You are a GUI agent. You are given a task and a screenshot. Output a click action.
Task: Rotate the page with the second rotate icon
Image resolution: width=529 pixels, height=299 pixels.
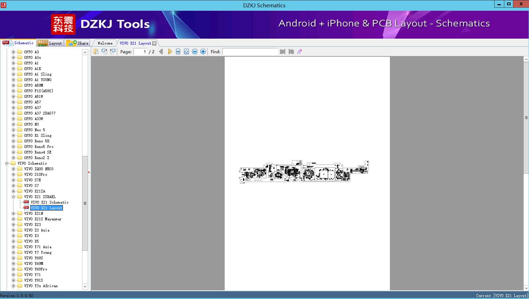coord(113,52)
